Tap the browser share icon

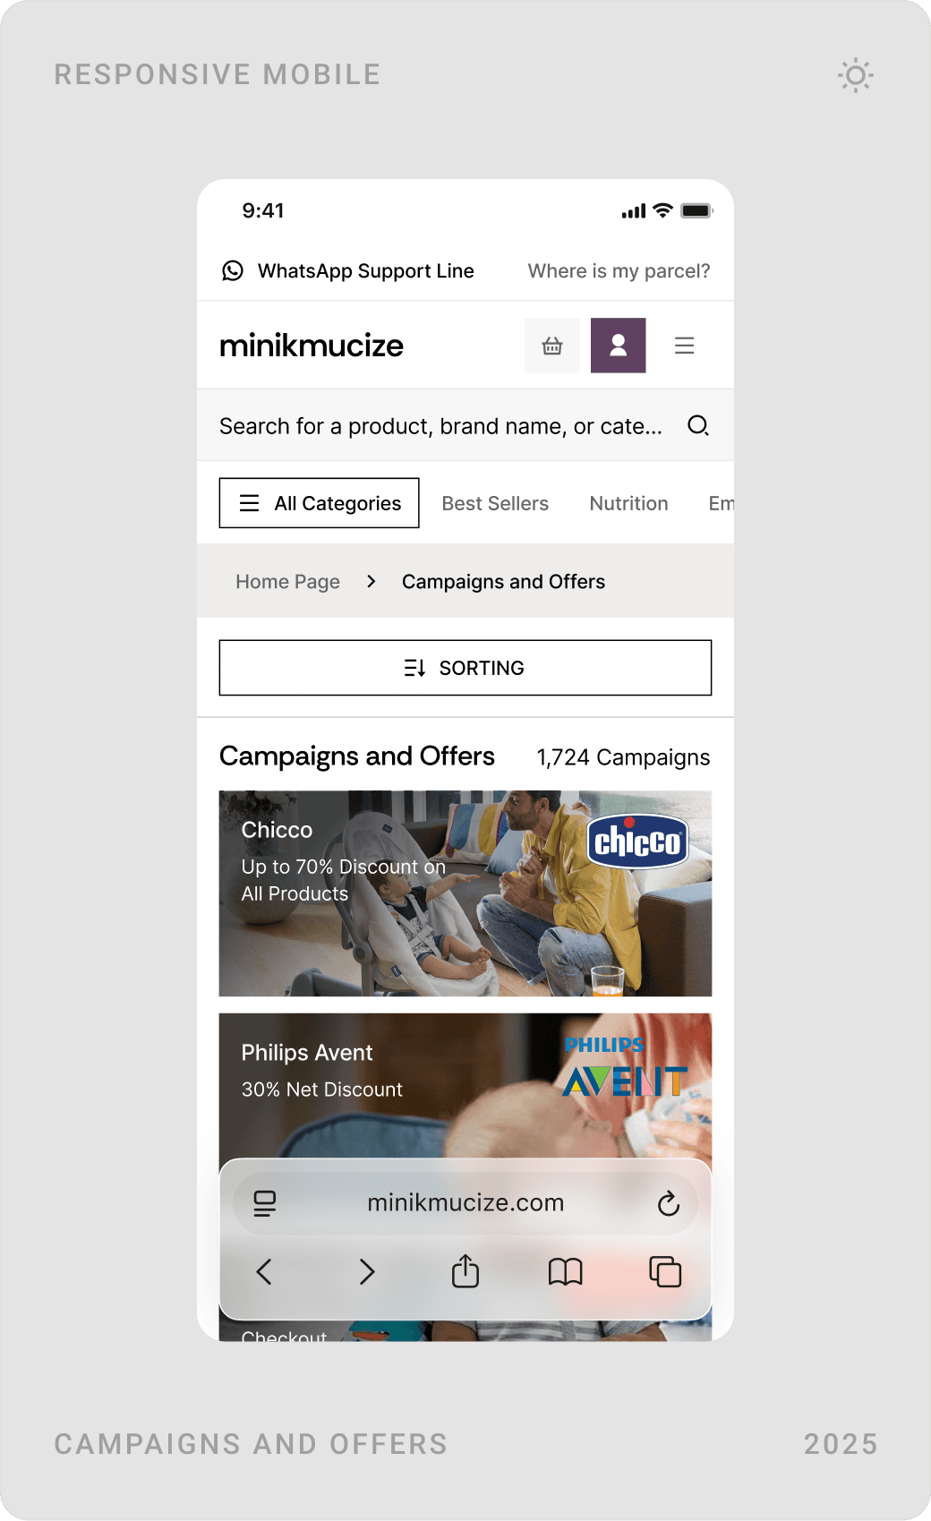click(x=465, y=1271)
